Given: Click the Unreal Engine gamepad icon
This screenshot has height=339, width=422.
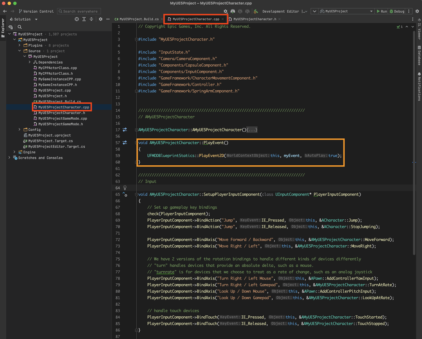Looking at the screenshot, I should [233, 11].
